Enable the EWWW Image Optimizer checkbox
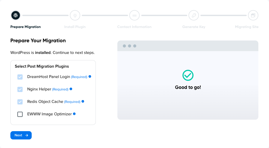 point(20,114)
